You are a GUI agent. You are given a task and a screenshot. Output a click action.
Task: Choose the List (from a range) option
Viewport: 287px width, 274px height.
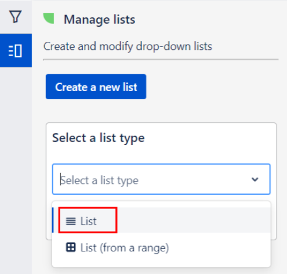pyautogui.click(x=161, y=247)
